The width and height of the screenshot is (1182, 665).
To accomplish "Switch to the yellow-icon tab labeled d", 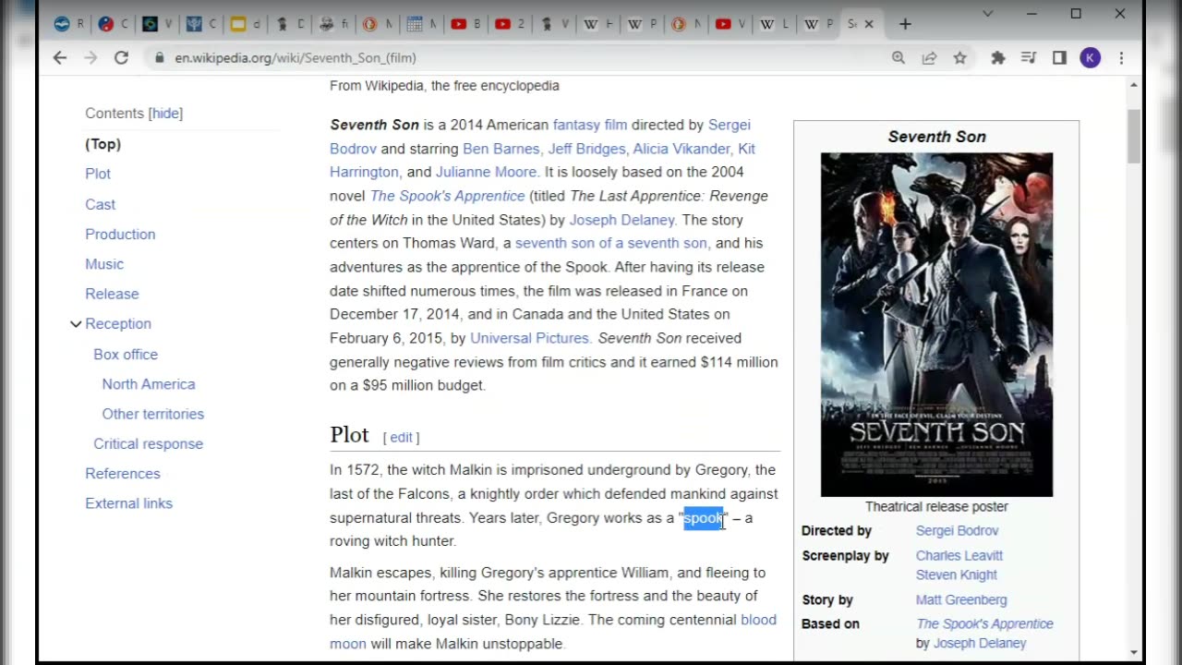I will [245, 24].
